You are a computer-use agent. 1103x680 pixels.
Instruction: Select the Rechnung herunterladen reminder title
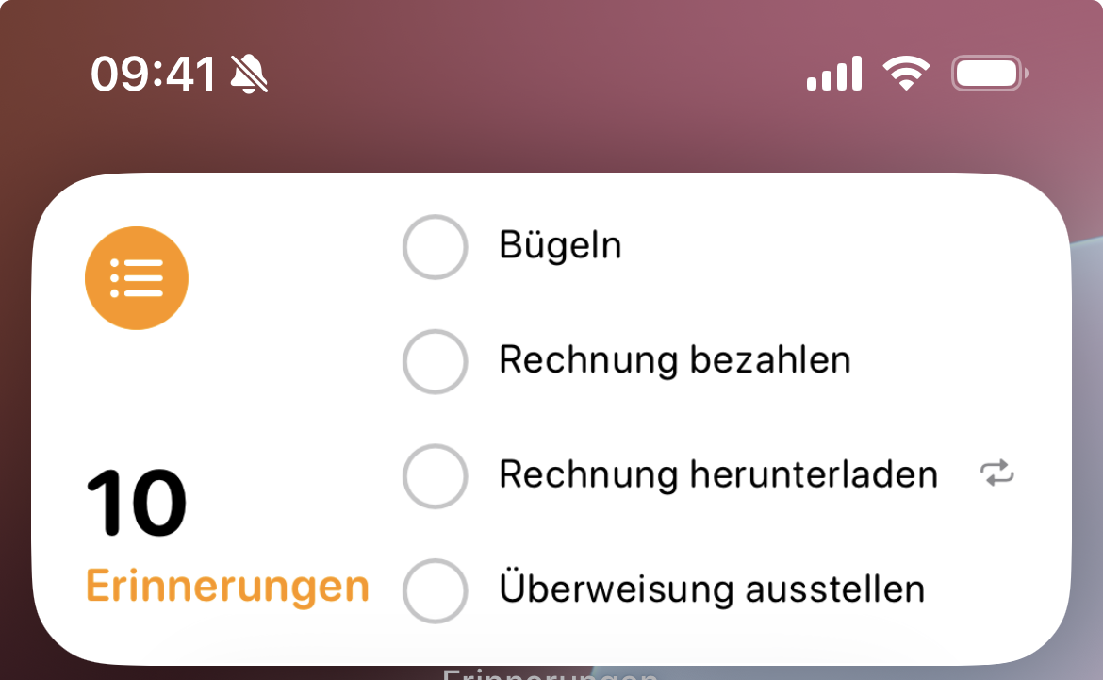pyautogui.click(x=718, y=474)
